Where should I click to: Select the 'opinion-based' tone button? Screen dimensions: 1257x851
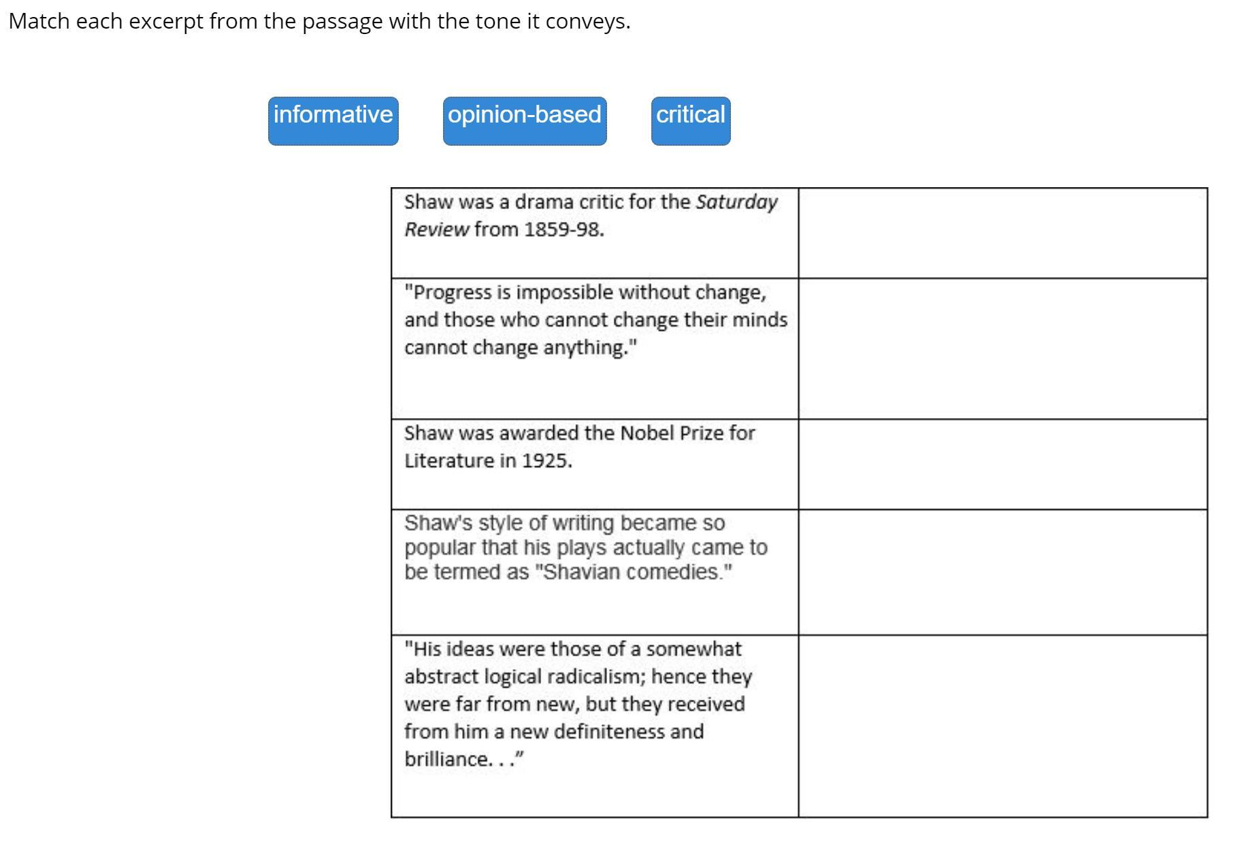click(524, 121)
